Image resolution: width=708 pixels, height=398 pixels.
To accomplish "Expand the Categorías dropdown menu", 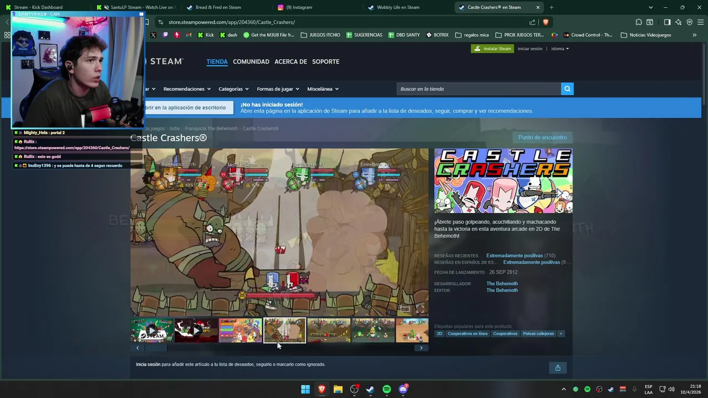I will 233,89.
